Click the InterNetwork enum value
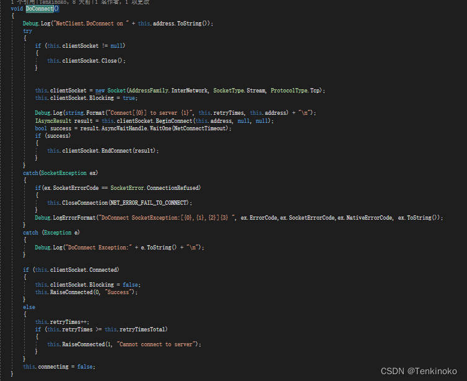This screenshot has height=381, width=467. click(x=190, y=91)
